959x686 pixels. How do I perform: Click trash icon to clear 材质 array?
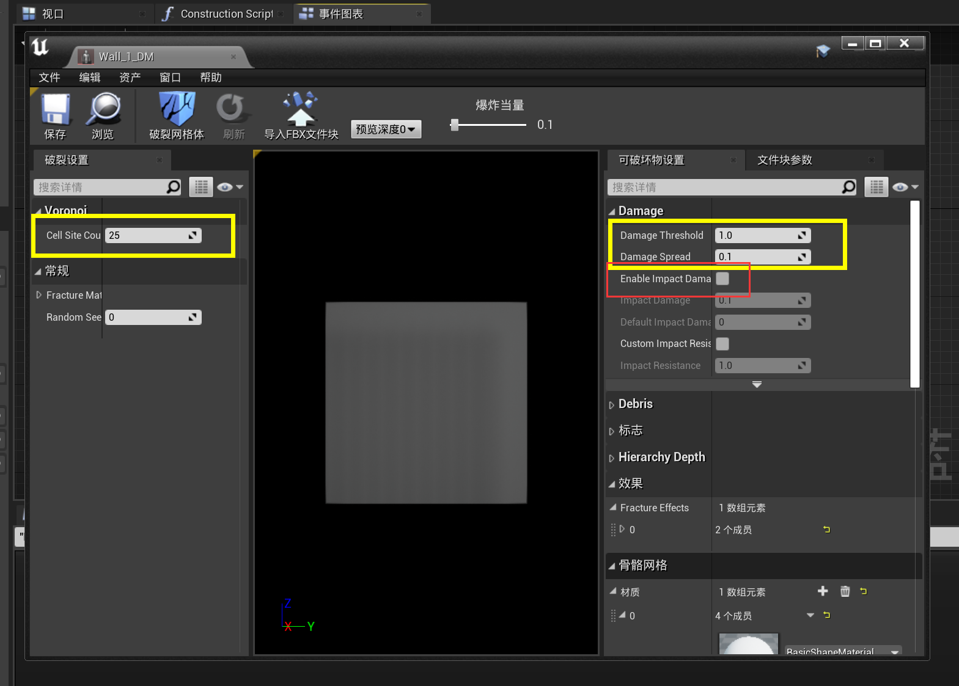(x=845, y=591)
